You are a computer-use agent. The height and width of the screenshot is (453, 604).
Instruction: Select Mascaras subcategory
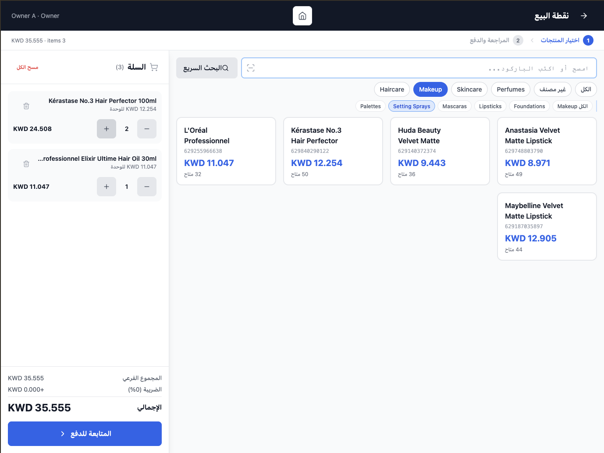pos(455,106)
